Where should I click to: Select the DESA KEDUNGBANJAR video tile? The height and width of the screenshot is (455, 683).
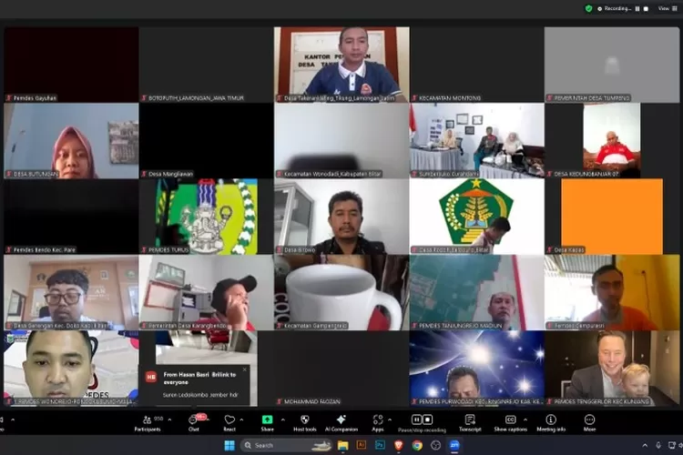(612, 141)
